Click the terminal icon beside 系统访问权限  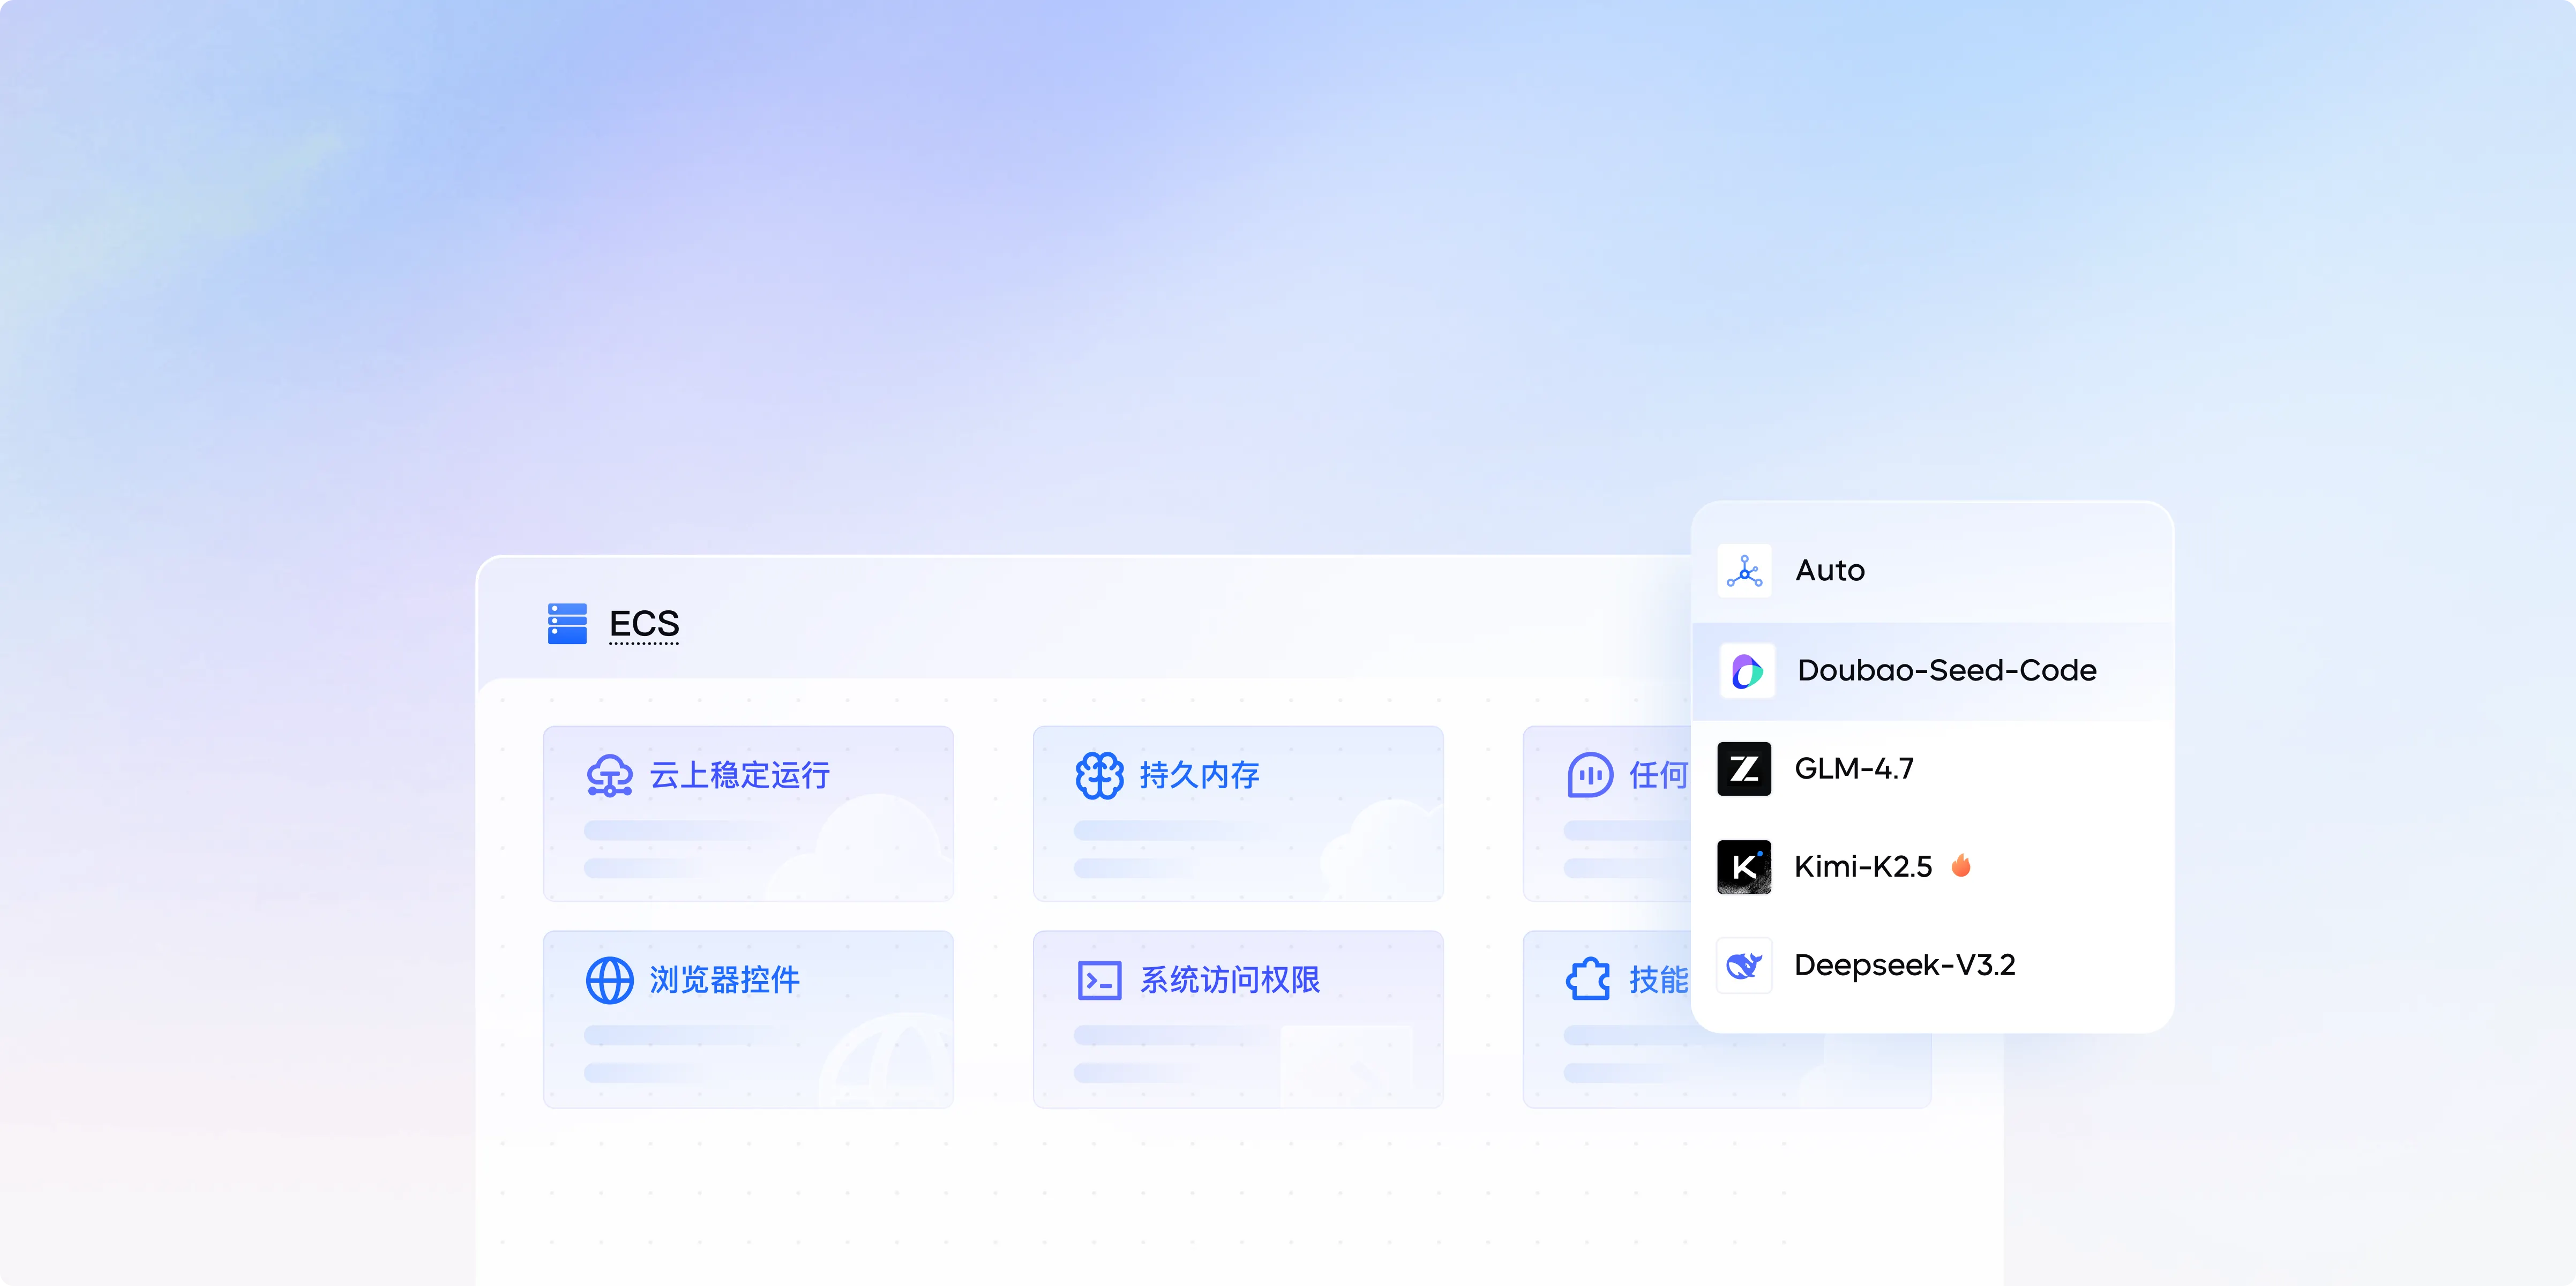pos(1099,980)
